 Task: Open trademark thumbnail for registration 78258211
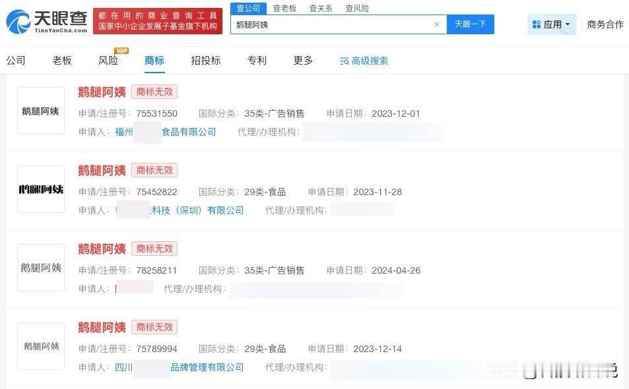(x=40, y=268)
